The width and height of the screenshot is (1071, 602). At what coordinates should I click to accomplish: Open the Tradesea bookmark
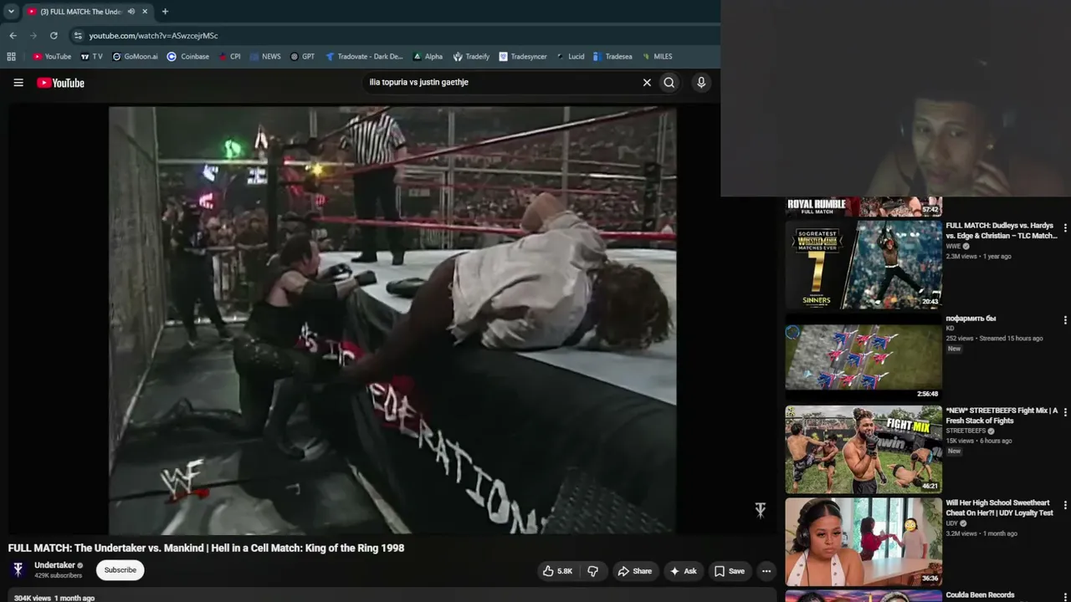tap(612, 57)
